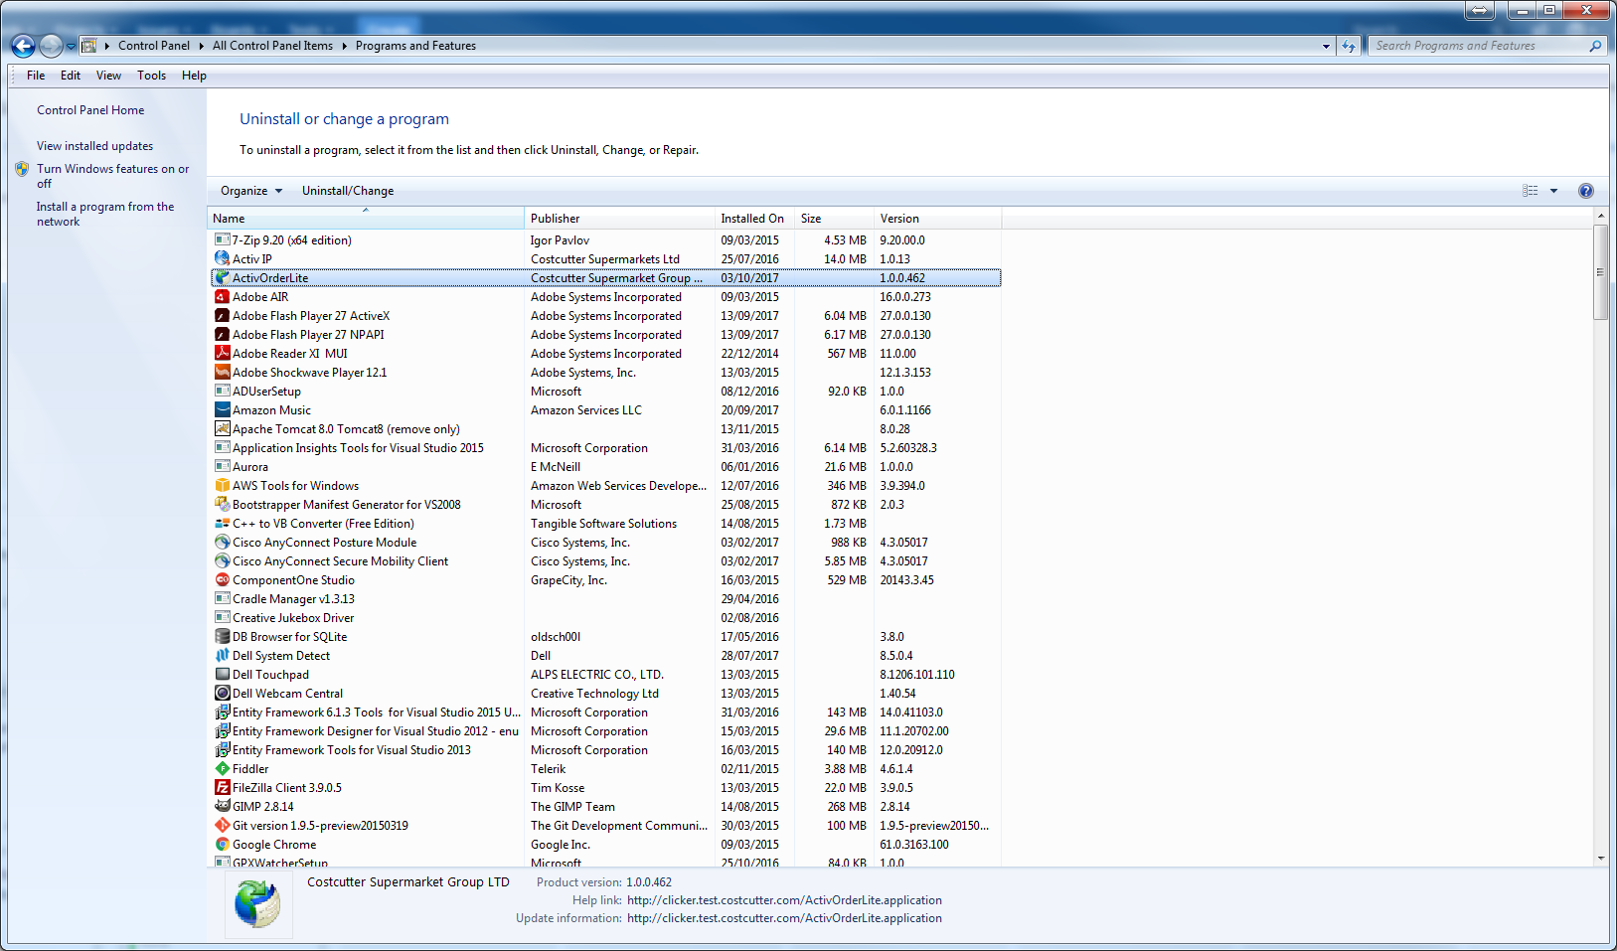The height and width of the screenshot is (951, 1617).
Task: Select the Aurora row
Action: [x=604, y=466]
